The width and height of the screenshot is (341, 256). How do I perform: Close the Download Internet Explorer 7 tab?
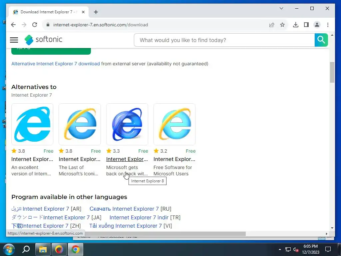(83, 12)
